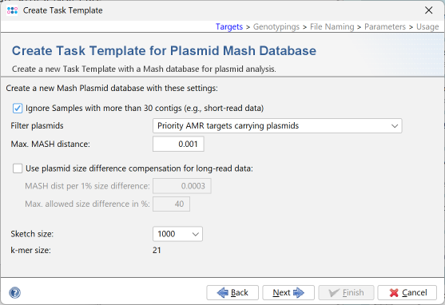Viewport: 445px width, 305px height.
Task: Click the MASH dist per 1% size difference field
Action: coord(182,186)
